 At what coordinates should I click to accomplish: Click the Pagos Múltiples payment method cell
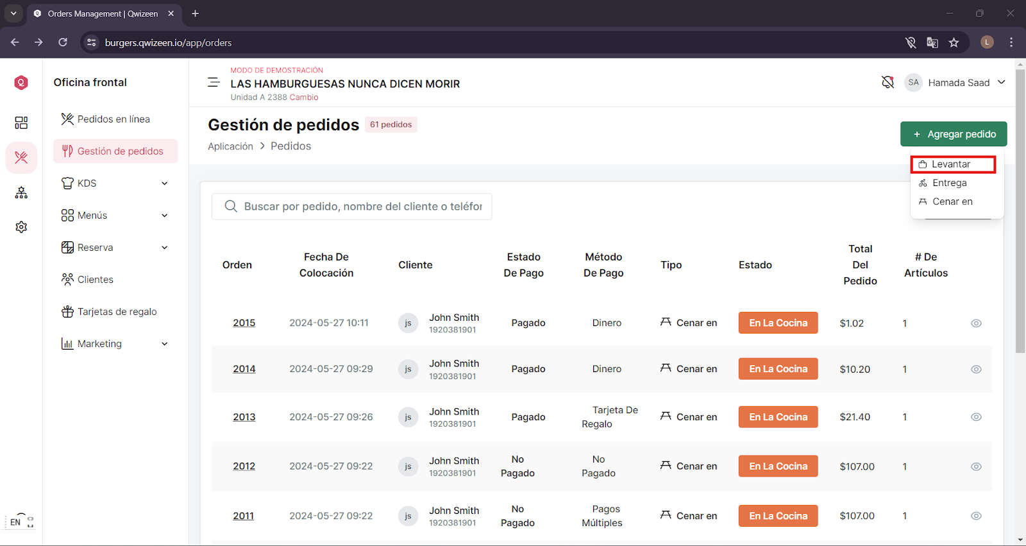[602, 516]
